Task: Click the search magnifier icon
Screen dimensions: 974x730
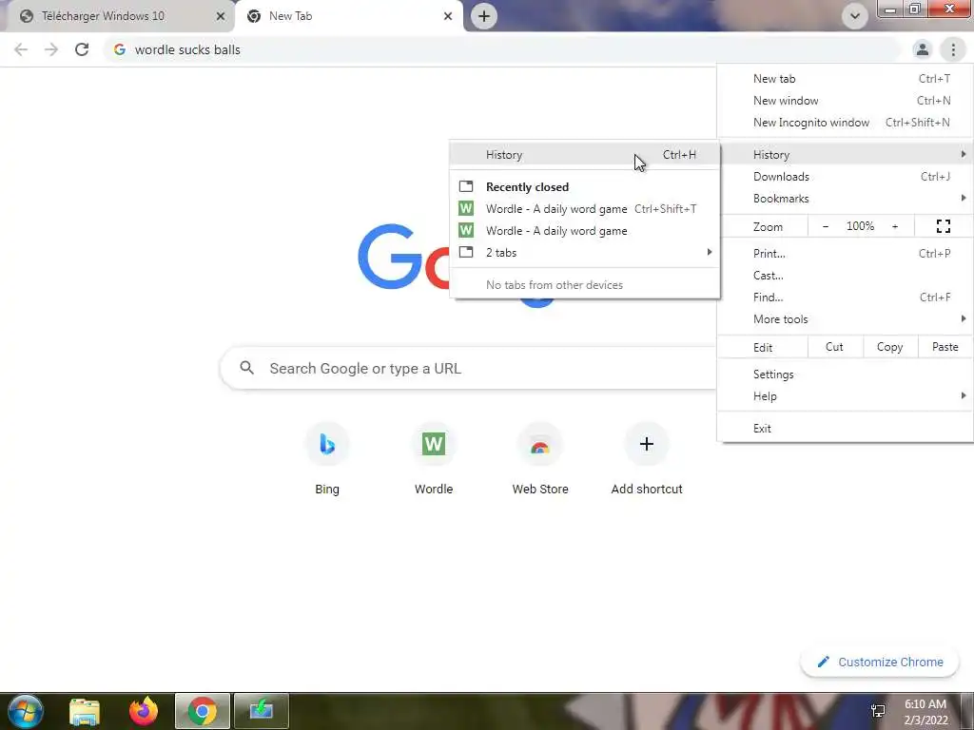Action: click(246, 368)
